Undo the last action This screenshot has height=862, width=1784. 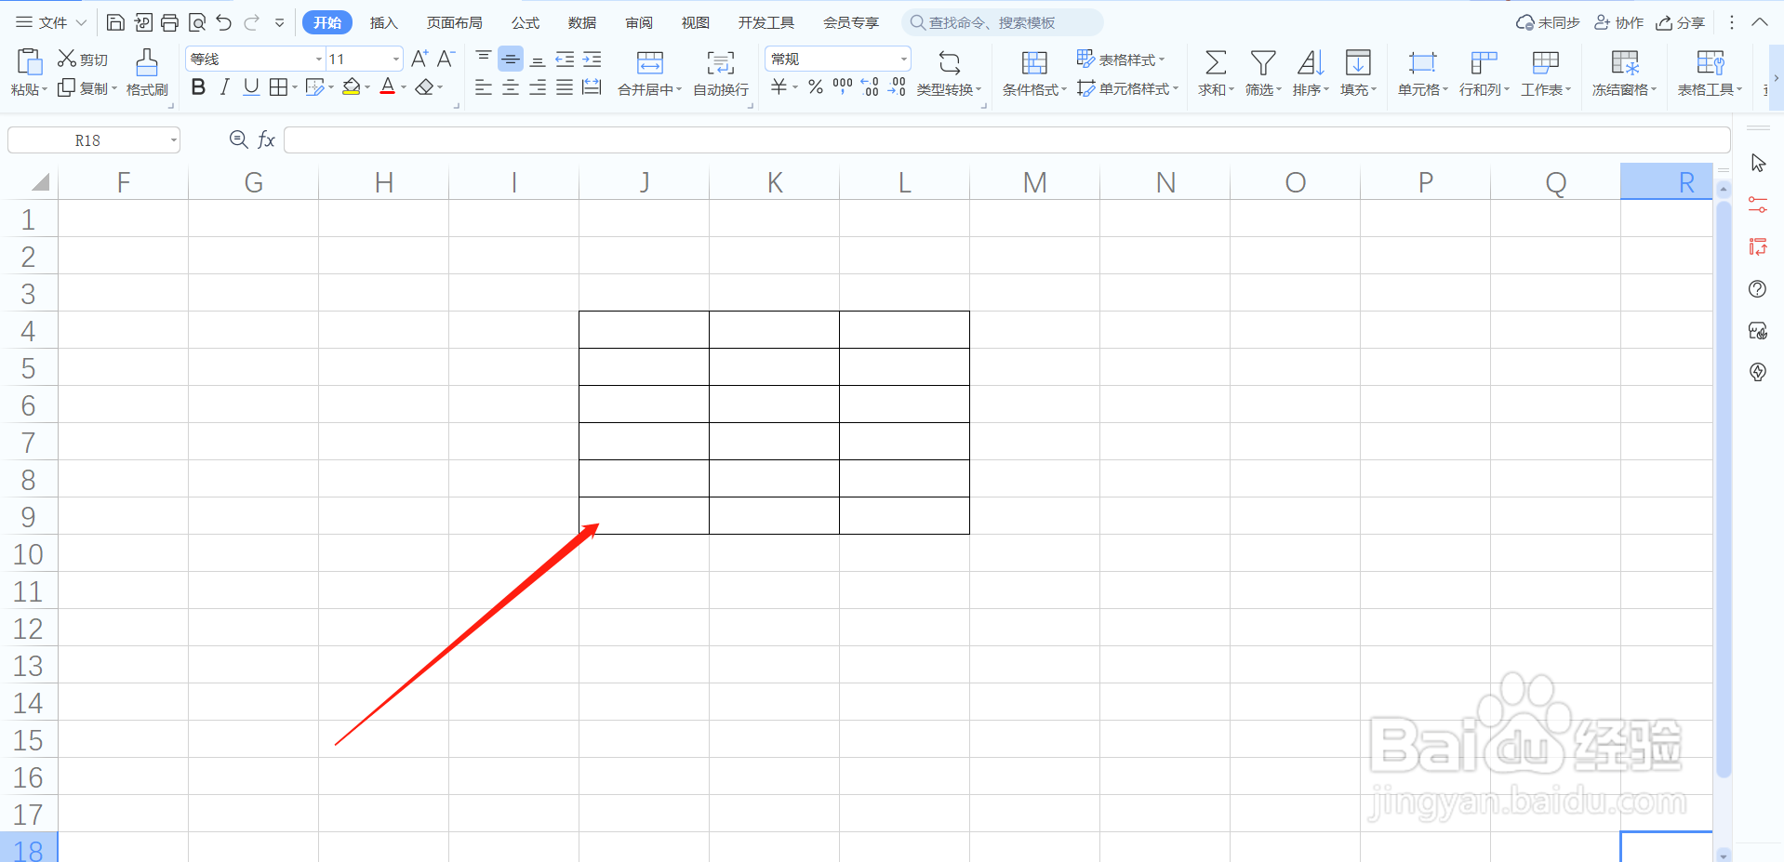224,22
